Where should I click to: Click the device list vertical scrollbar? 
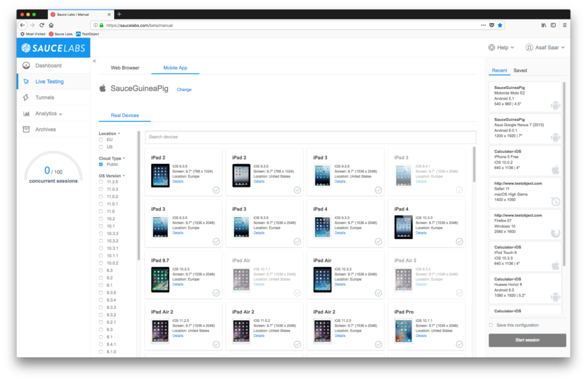pos(474,166)
